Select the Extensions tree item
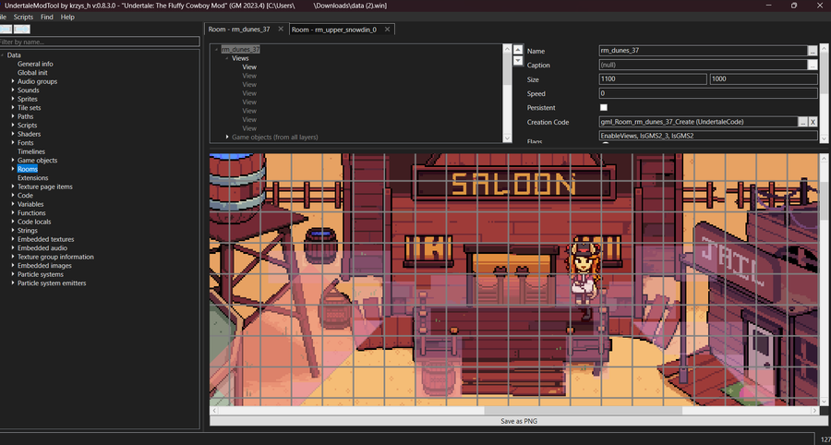The width and height of the screenshot is (831, 445). coord(33,178)
